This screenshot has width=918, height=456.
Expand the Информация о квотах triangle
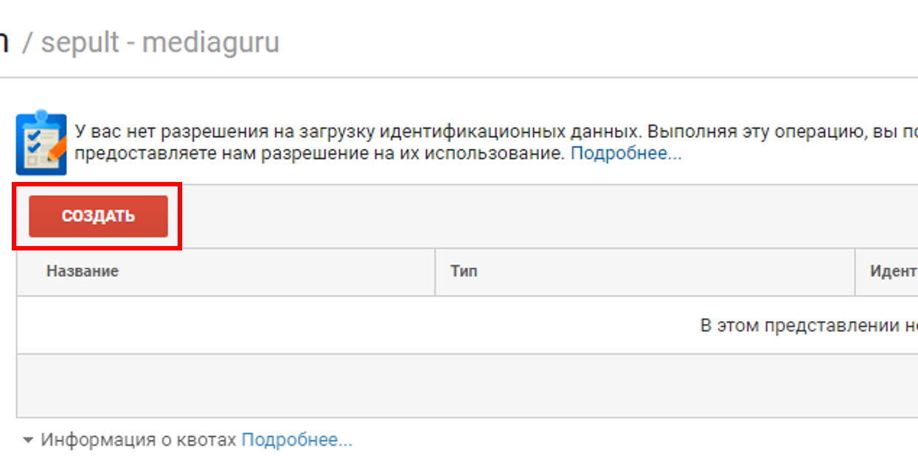coord(28,441)
